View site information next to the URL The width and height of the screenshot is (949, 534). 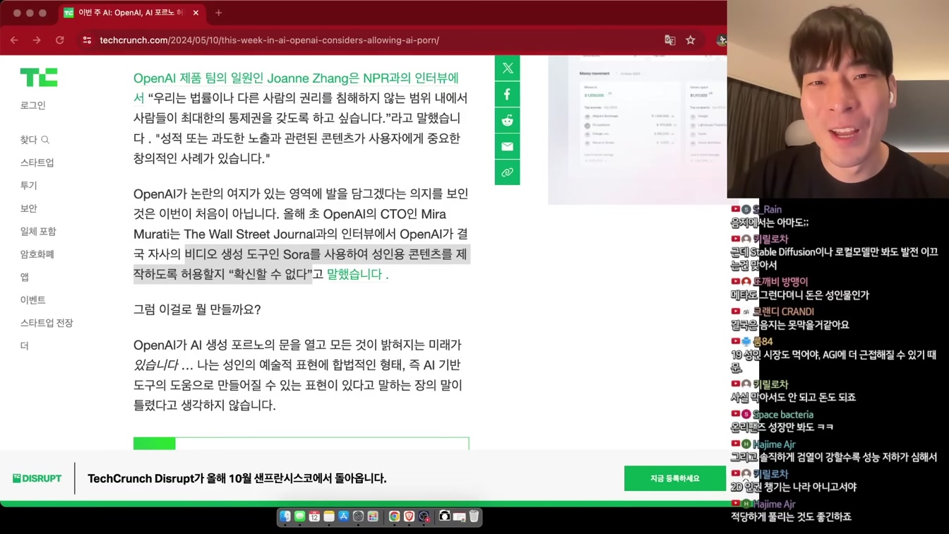click(x=87, y=40)
